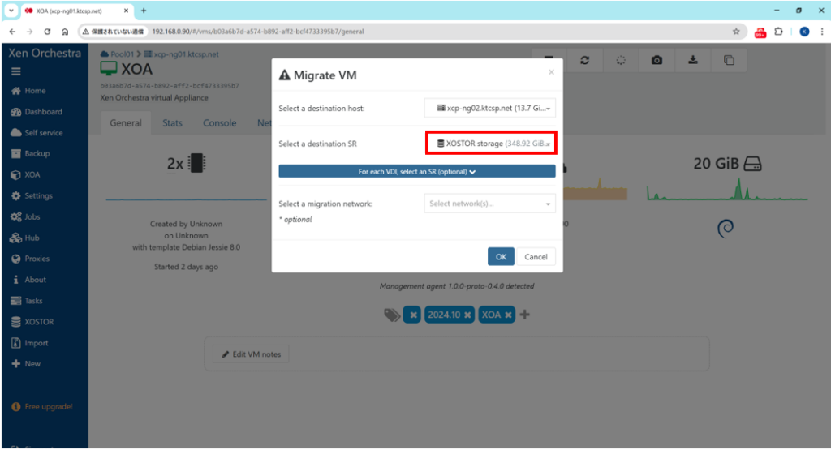Switch to the Console tab
The height and width of the screenshot is (450, 831).
point(219,123)
